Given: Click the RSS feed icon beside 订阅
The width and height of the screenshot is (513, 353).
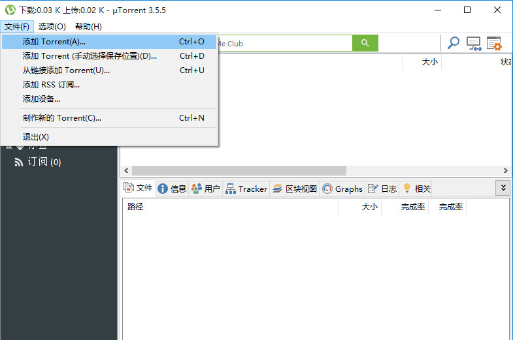Looking at the screenshot, I should [x=19, y=162].
